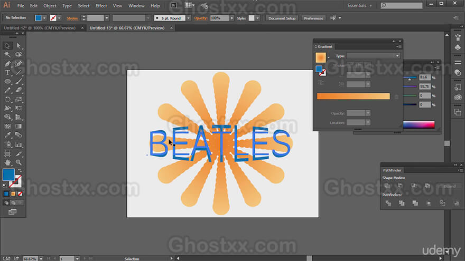Pick the Magic Wand tool

tap(7, 54)
